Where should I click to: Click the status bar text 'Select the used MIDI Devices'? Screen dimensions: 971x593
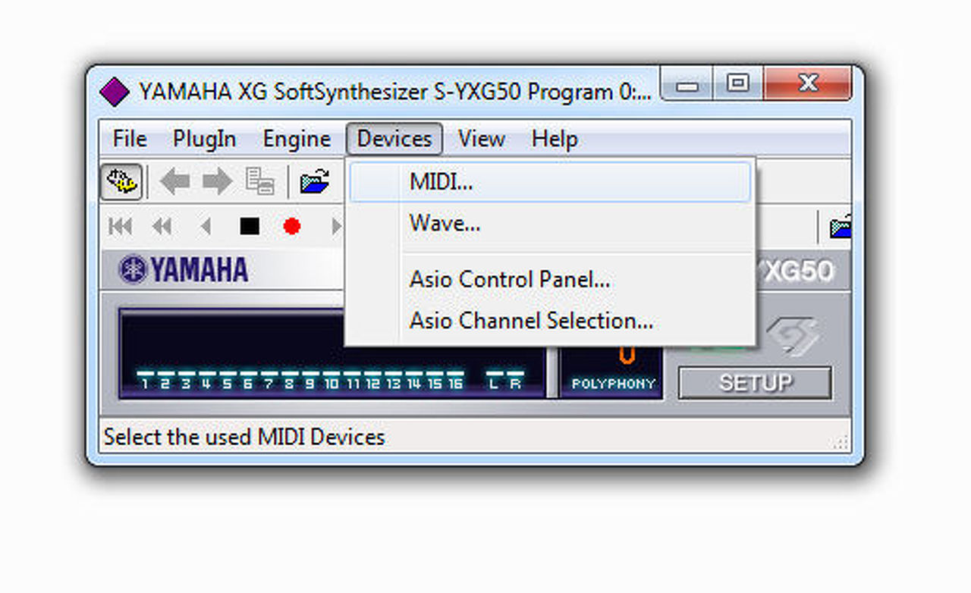coord(244,438)
